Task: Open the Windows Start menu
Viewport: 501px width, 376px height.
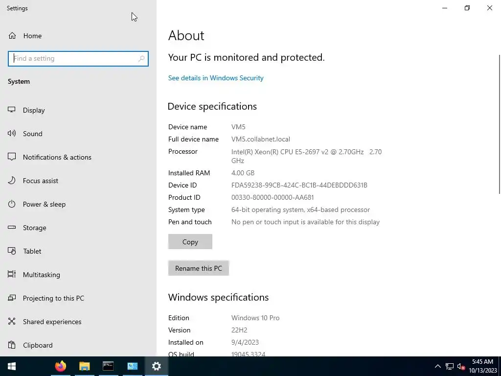Action: tap(12, 366)
